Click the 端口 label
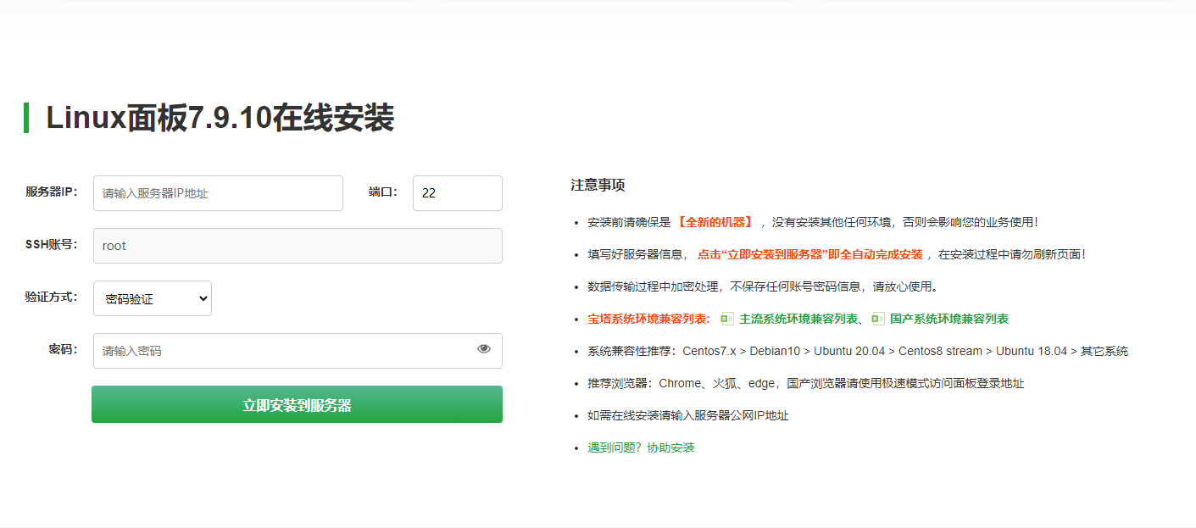This screenshot has width=1196, height=528. 382,192
